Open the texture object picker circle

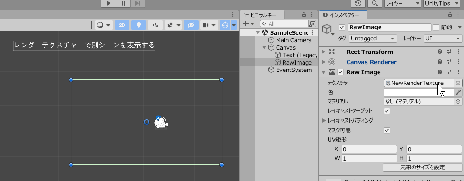point(458,83)
